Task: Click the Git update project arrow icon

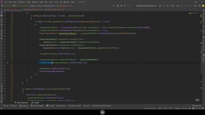Action: pyautogui.click(x=181, y=6)
